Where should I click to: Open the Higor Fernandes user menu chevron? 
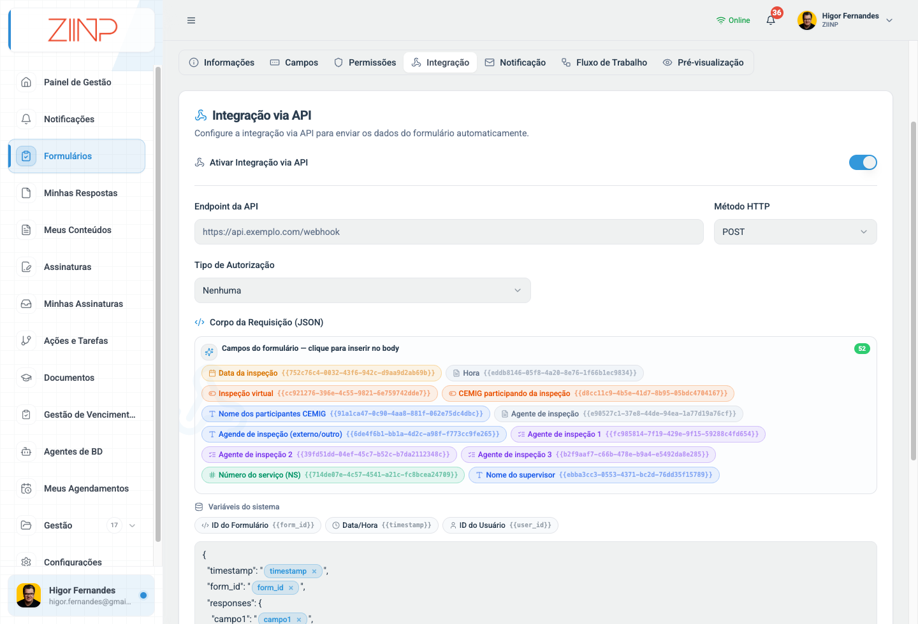point(889,20)
